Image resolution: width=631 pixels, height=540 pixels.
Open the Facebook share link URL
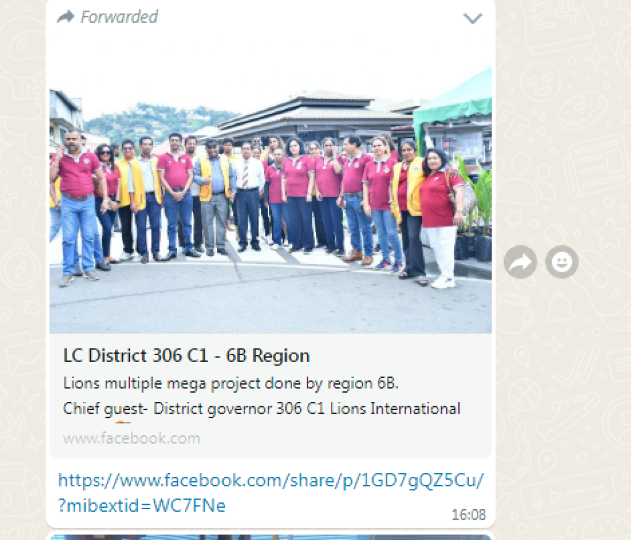click(271, 493)
